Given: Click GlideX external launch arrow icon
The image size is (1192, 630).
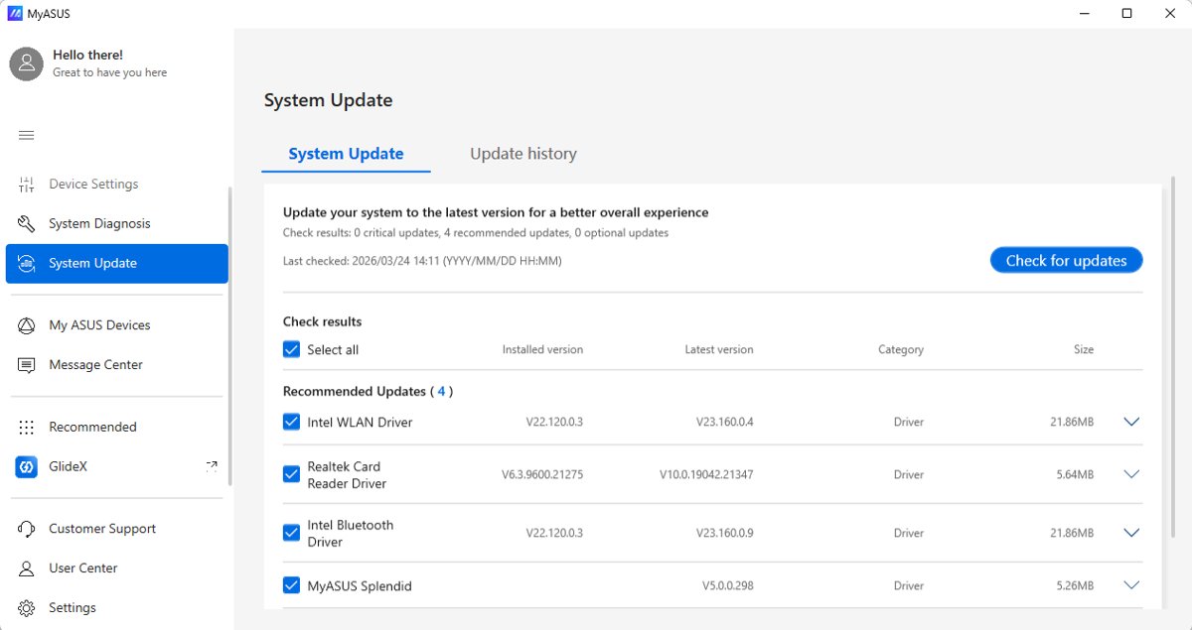Looking at the screenshot, I should 211,464.
